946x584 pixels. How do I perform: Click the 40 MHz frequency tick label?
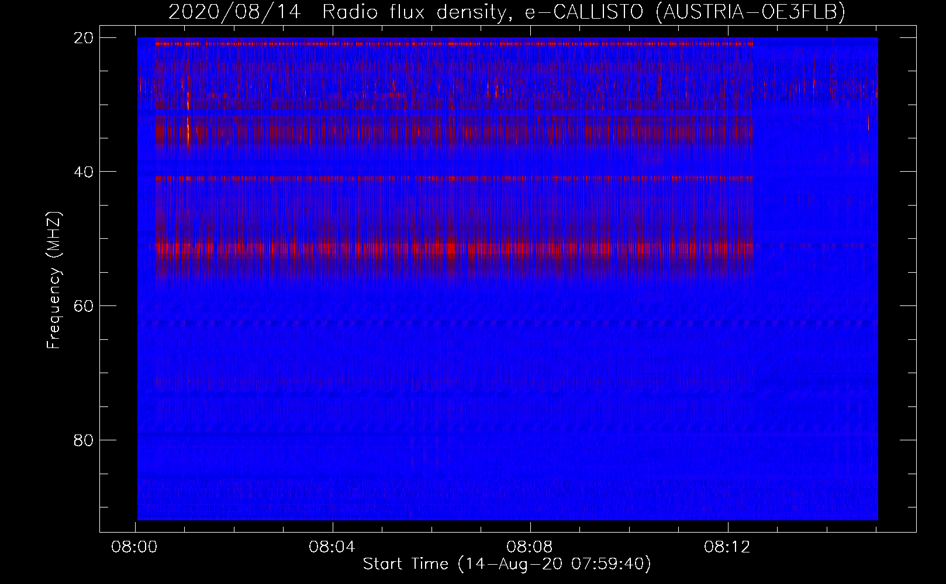(84, 172)
